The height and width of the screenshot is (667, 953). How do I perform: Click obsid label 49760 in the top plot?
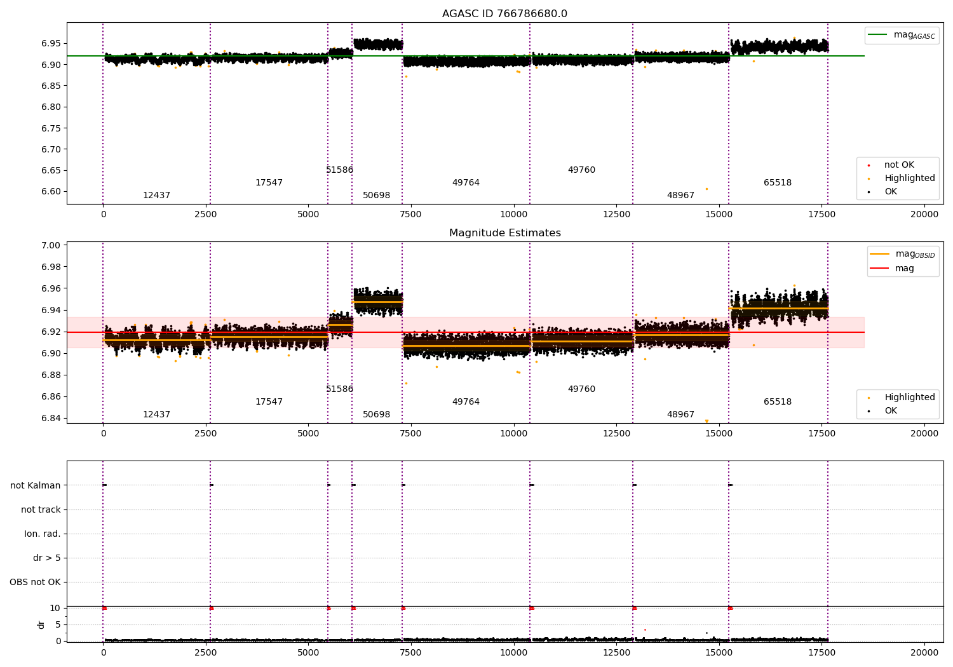[581, 170]
